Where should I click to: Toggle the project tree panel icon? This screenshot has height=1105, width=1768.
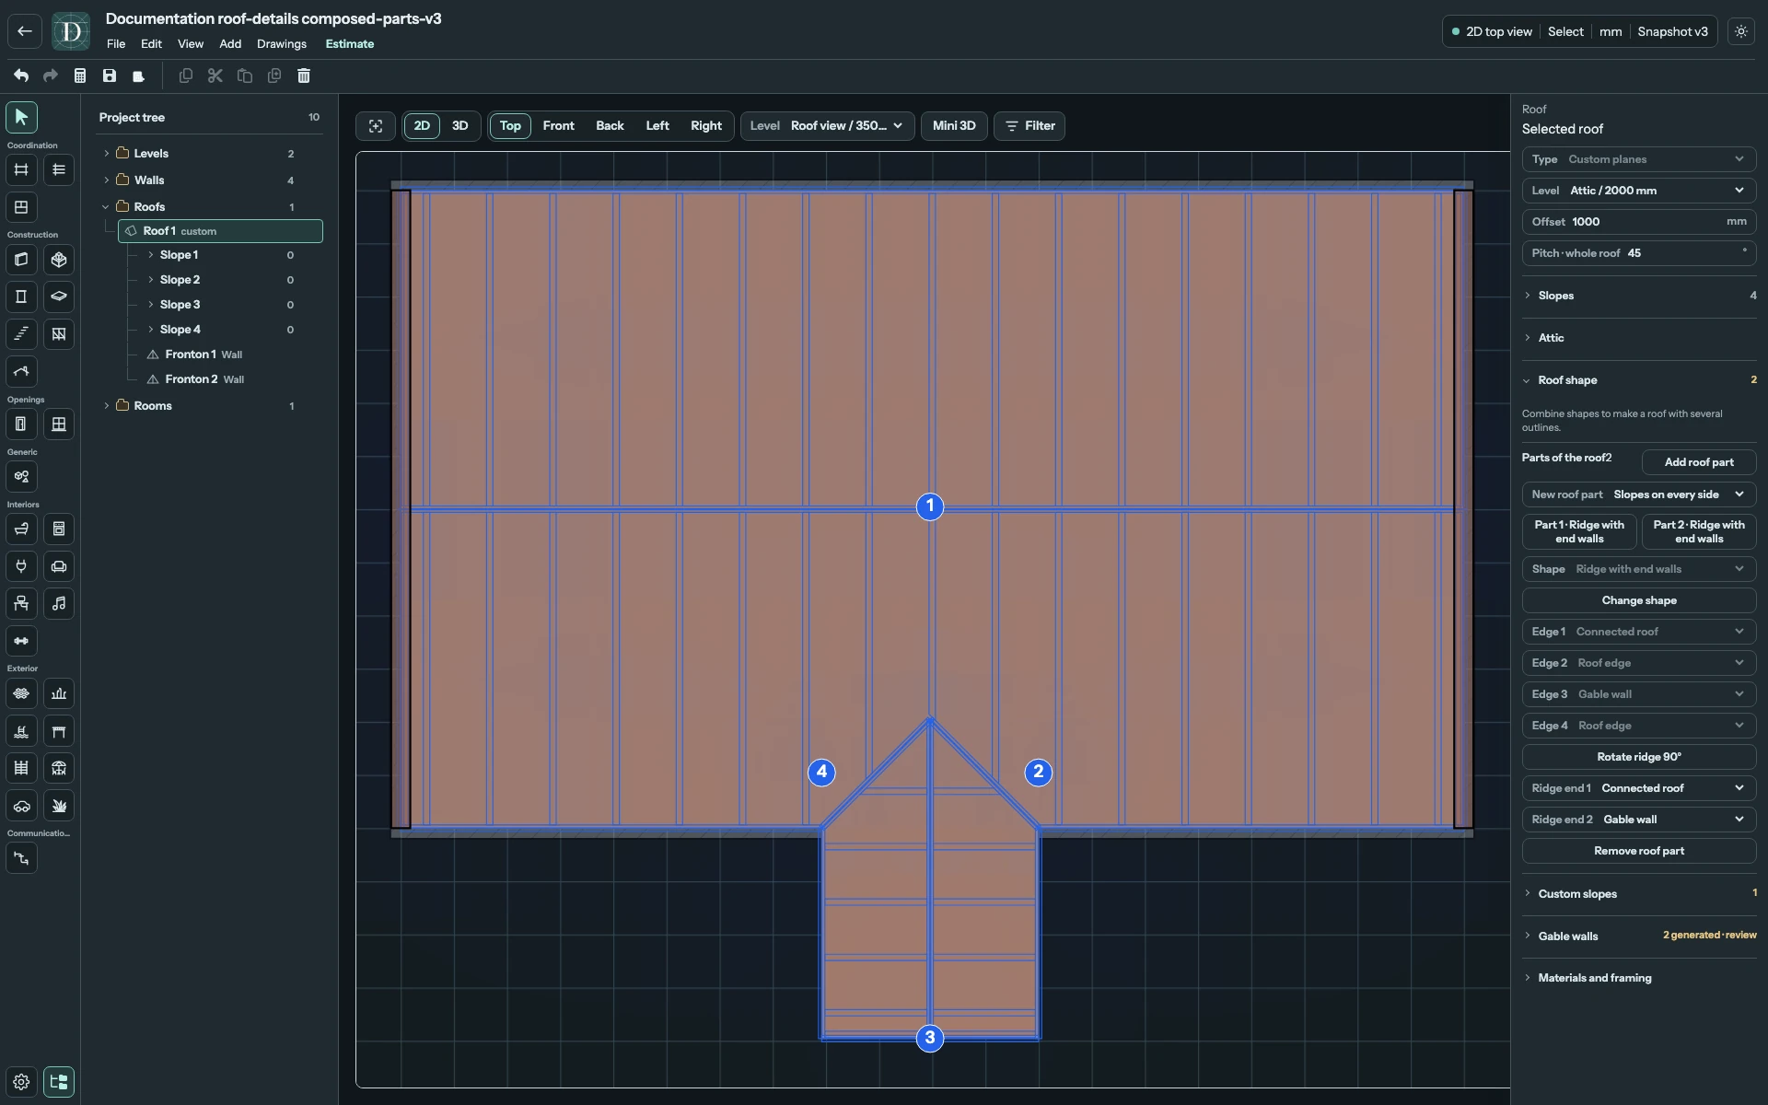point(59,1082)
